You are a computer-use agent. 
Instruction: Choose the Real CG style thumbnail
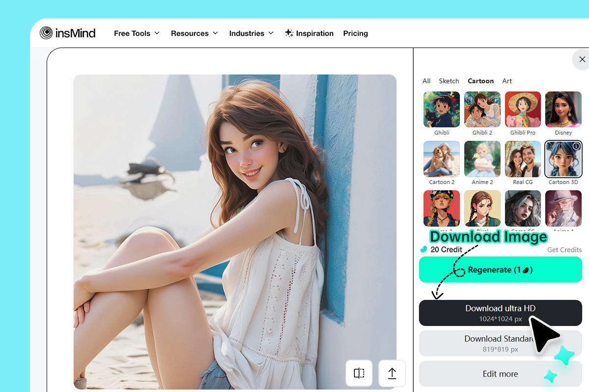(x=523, y=159)
